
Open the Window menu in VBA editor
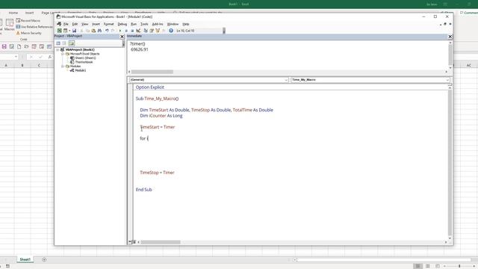click(x=173, y=24)
